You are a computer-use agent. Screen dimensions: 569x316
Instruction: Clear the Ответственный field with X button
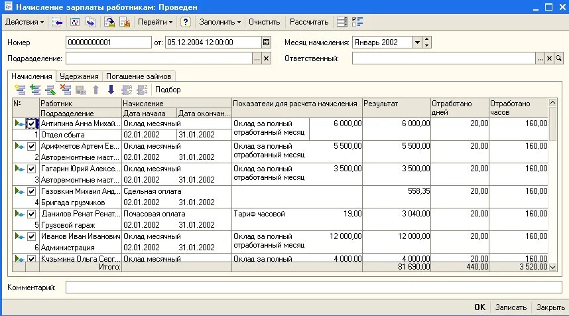coord(549,58)
